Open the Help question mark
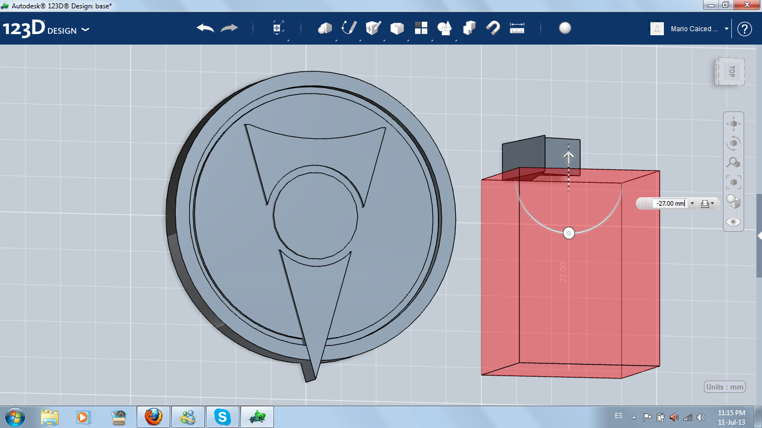The image size is (762, 428). [745, 29]
